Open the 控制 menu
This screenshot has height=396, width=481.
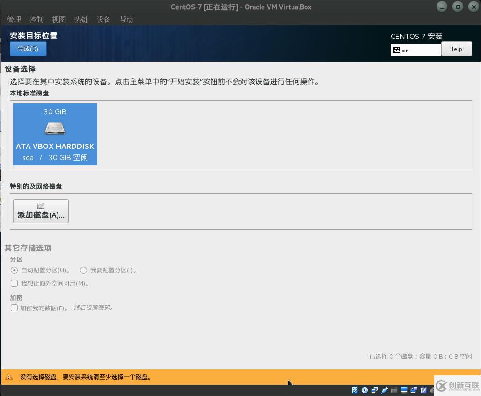[x=36, y=20]
